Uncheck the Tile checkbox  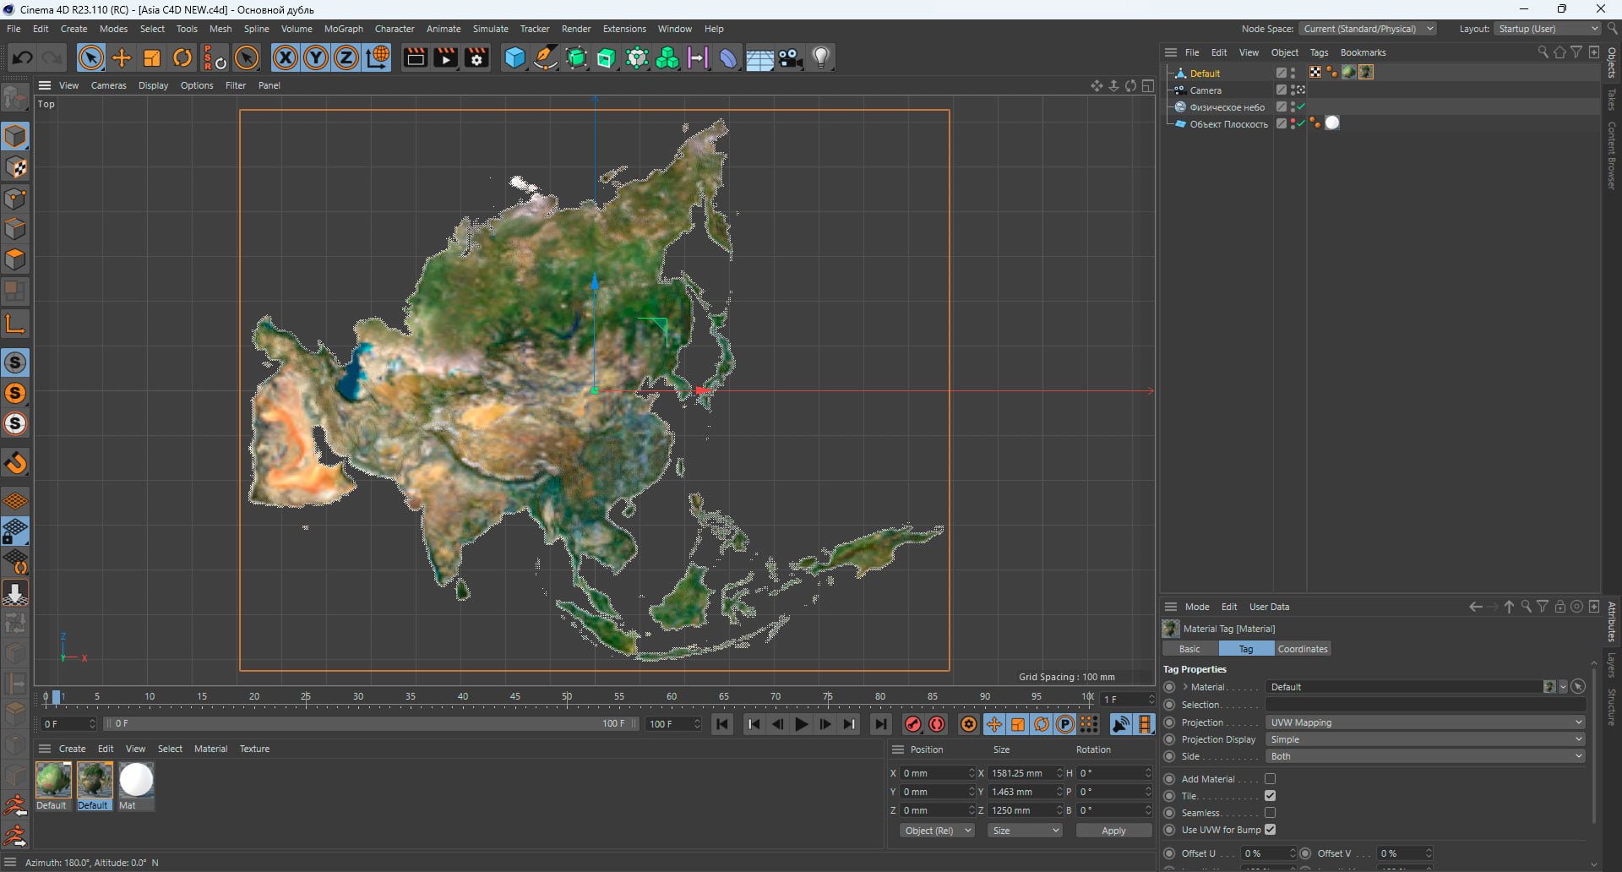click(1270, 796)
